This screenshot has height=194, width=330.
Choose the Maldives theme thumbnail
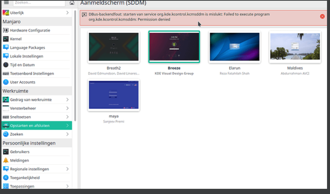click(x=295, y=47)
